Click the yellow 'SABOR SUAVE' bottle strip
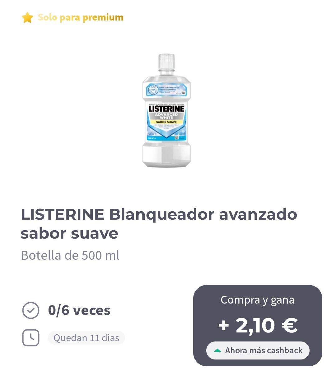The image size is (336, 371). [x=166, y=122]
